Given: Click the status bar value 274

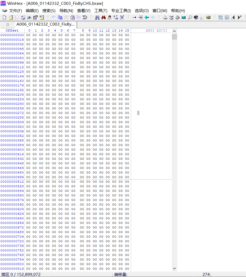Looking at the screenshot, I should pyautogui.click(x=206, y=274).
